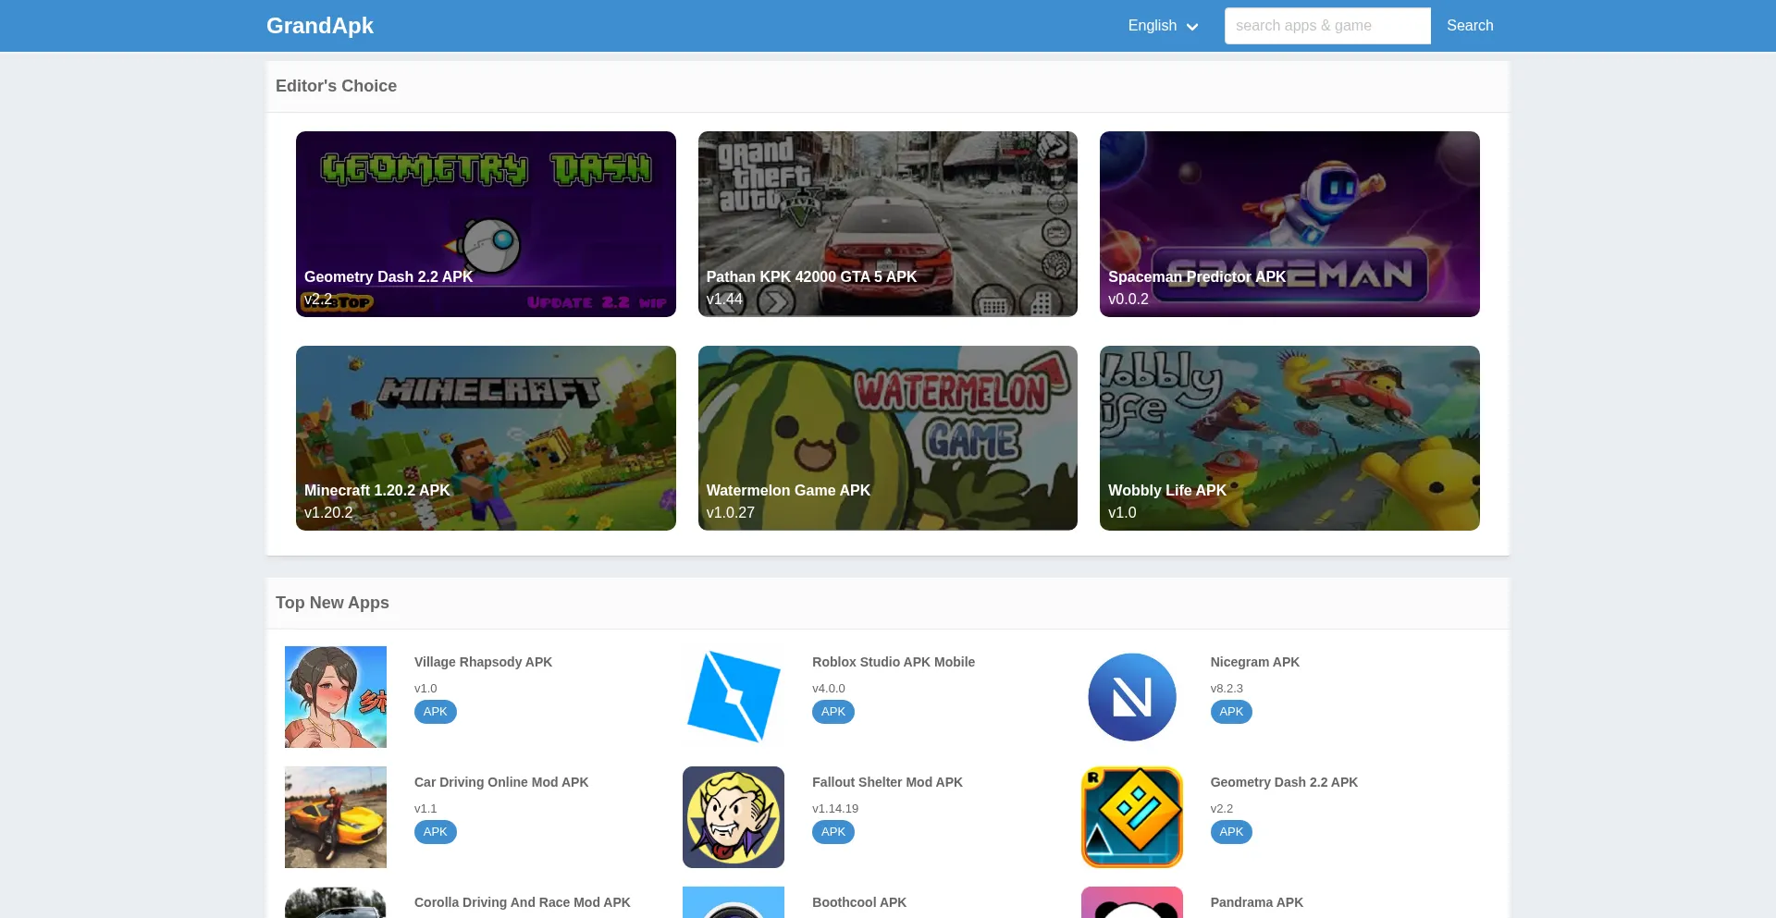Click the search apps & game field
The height and width of the screenshot is (918, 1776).
point(1326,26)
